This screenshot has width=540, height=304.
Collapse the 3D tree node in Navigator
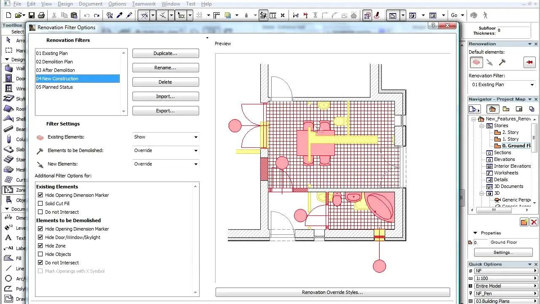click(482, 193)
